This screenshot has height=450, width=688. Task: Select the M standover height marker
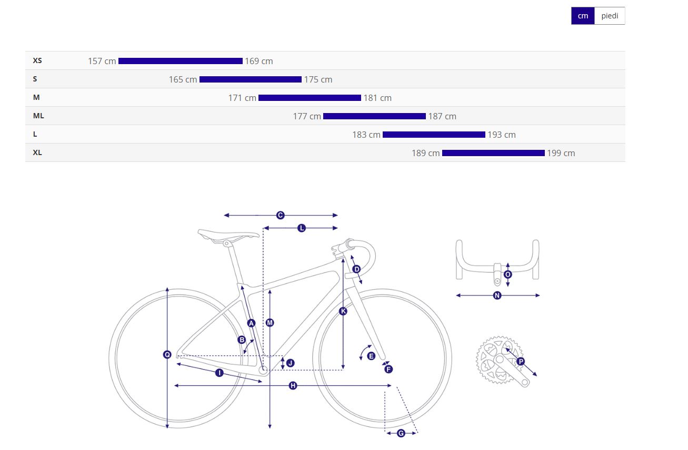coord(270,323)
